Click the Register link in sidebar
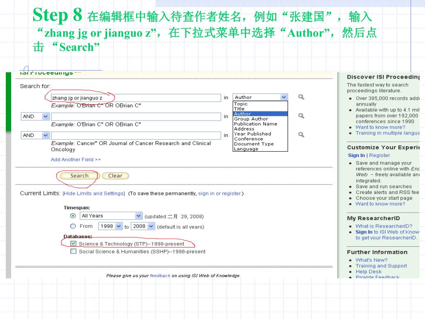This screenshot has height=319, width=425. click(379, 155)
